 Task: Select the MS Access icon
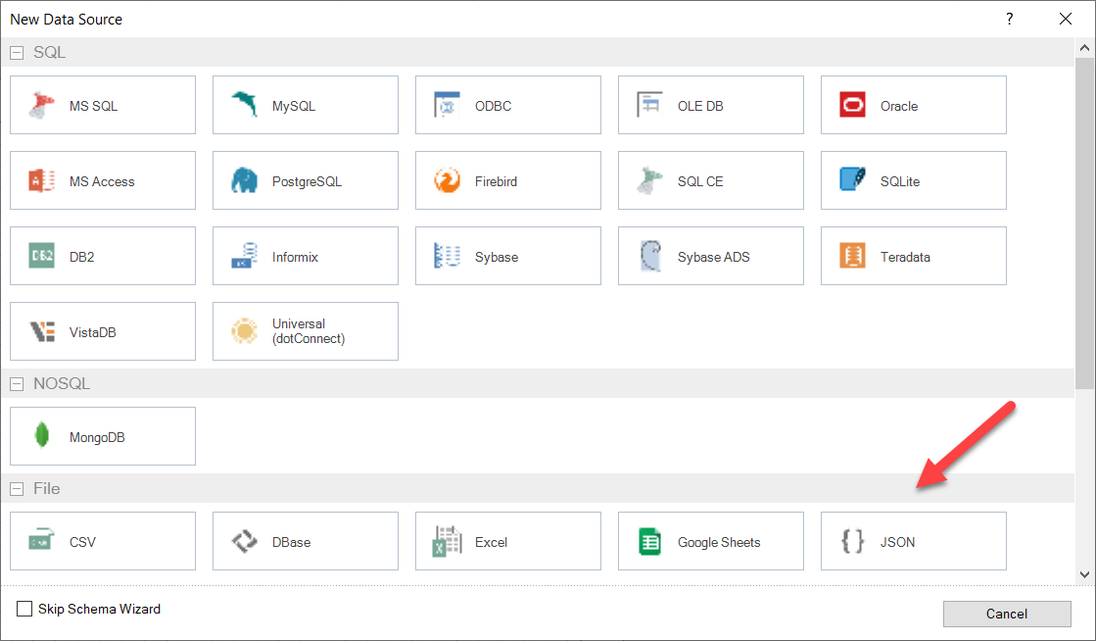click(x=41, y=180)
